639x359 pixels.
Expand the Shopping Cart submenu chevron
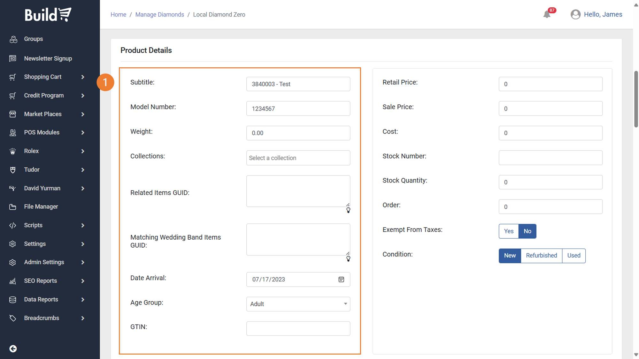pos(83,77)
